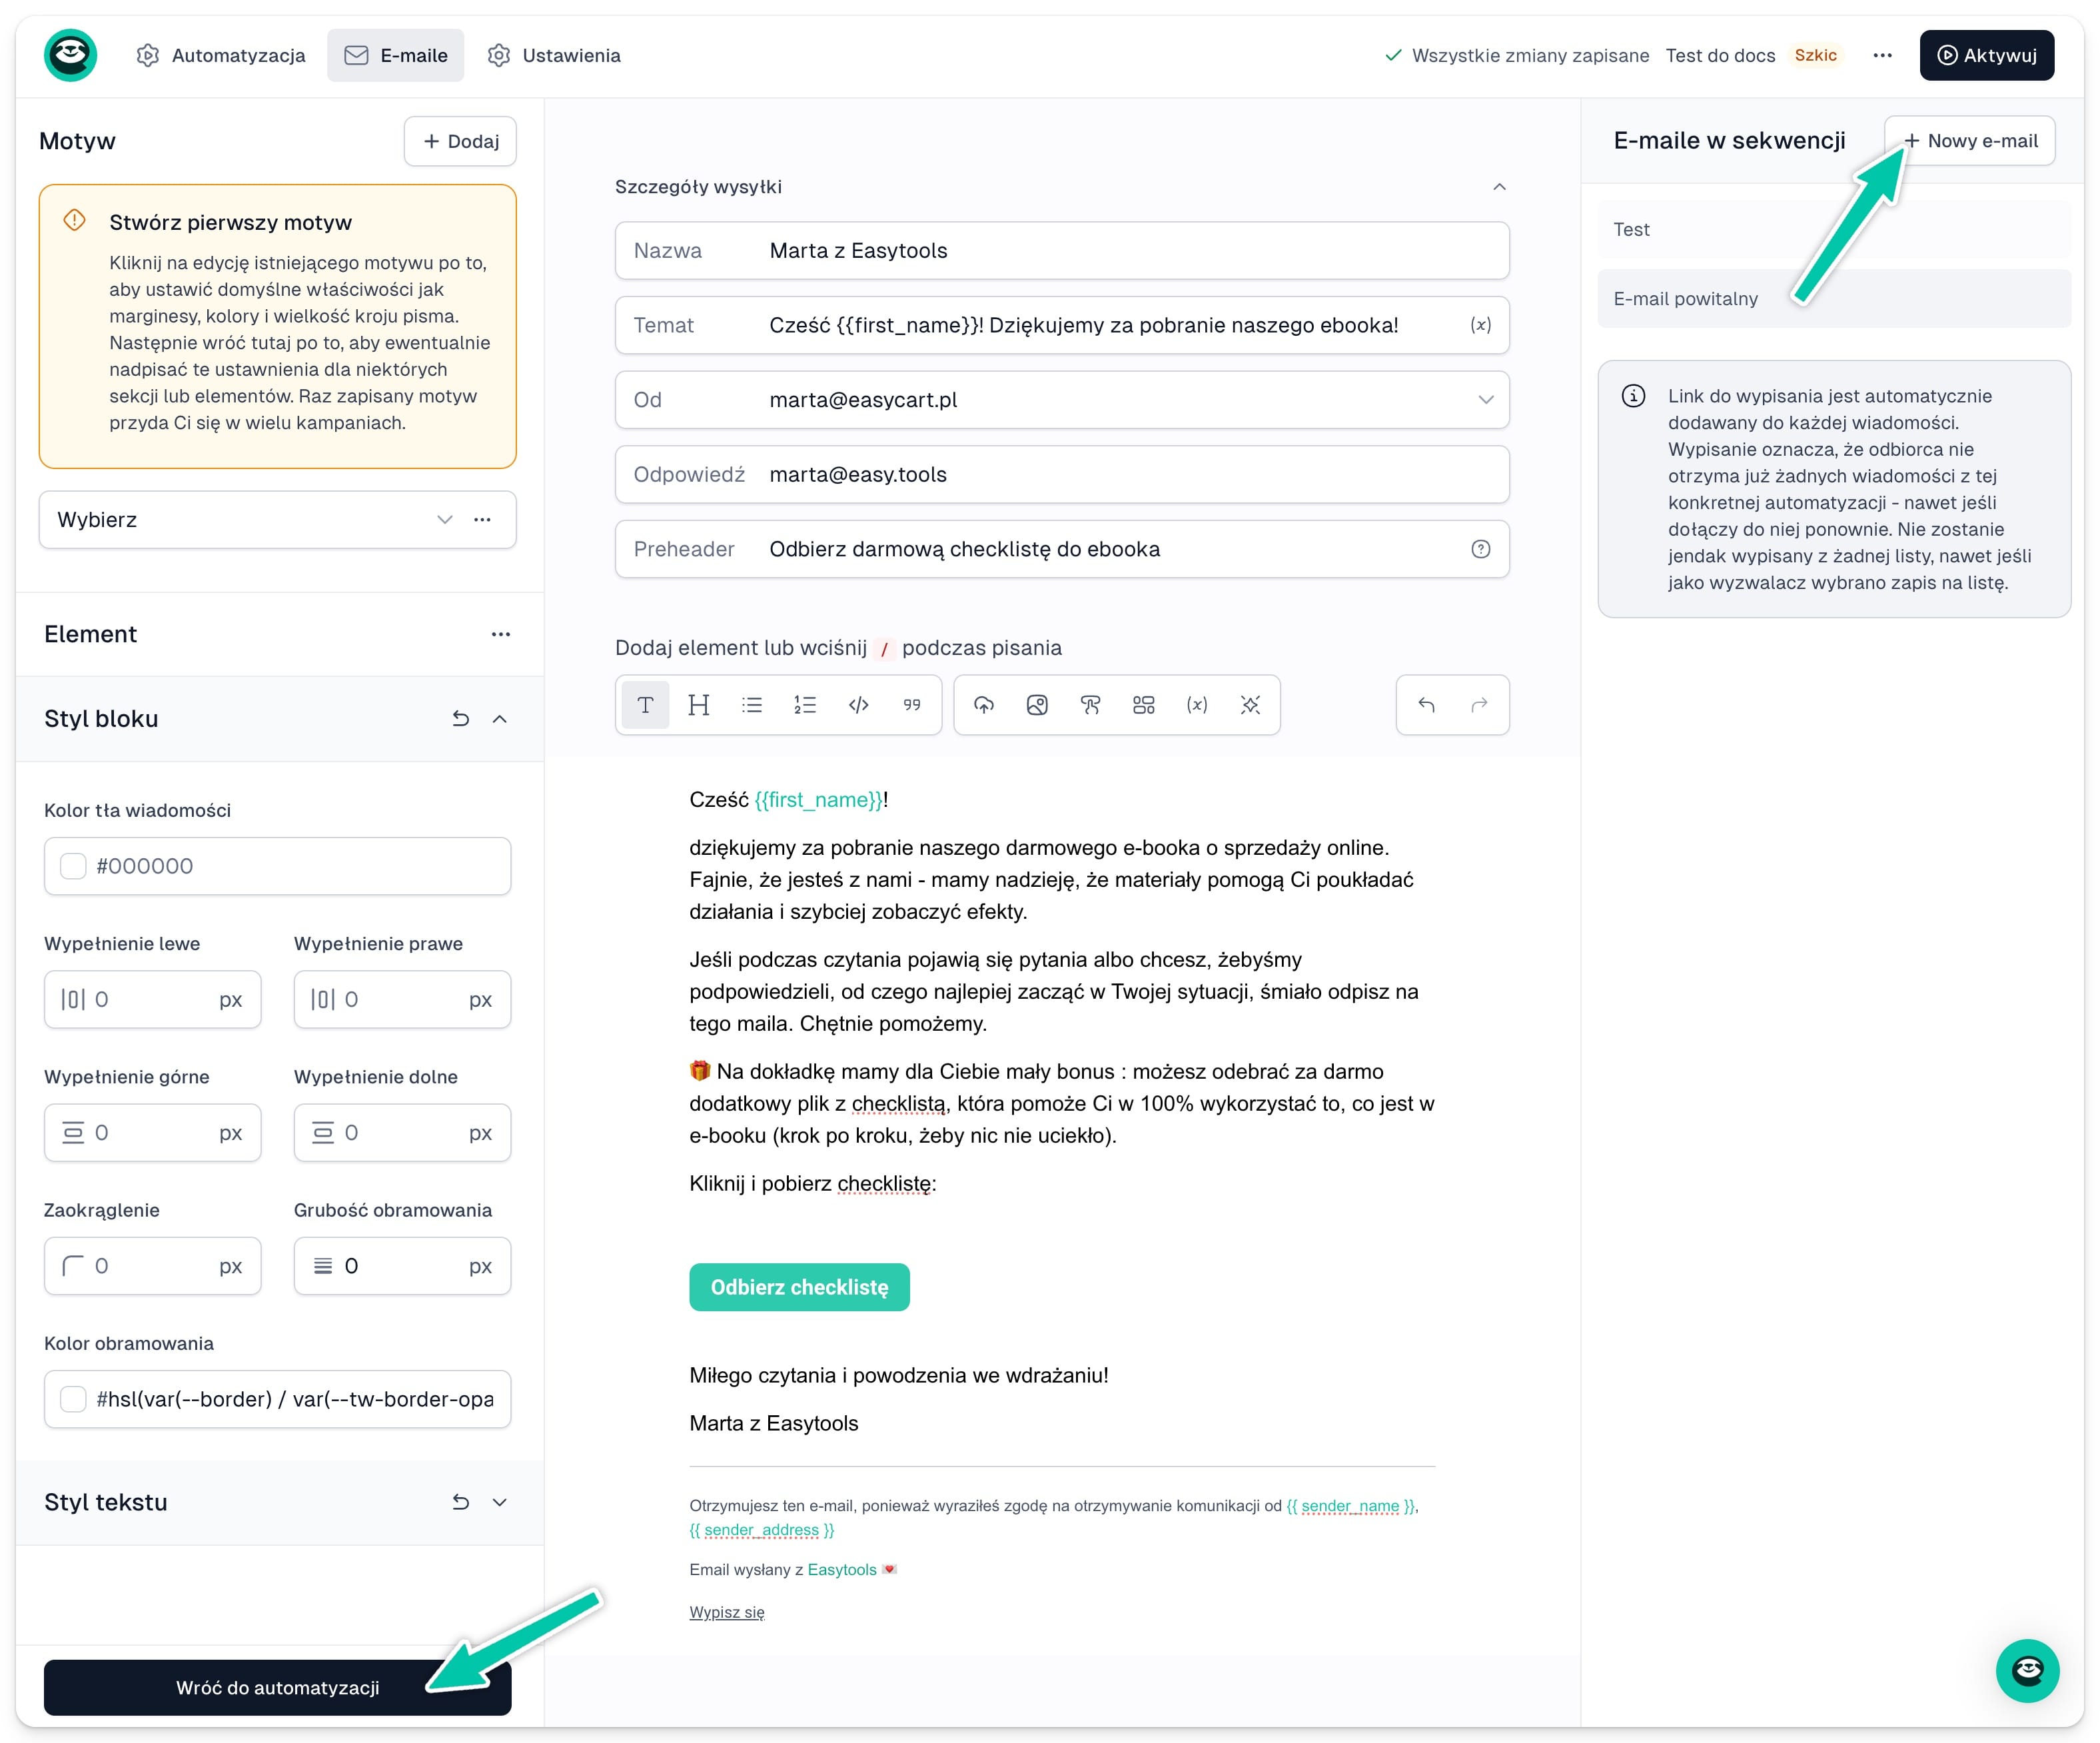The image size is (2100, 1743).
Task: Edit the Nazwa sender name field
Action: [x=1062, y=251]
